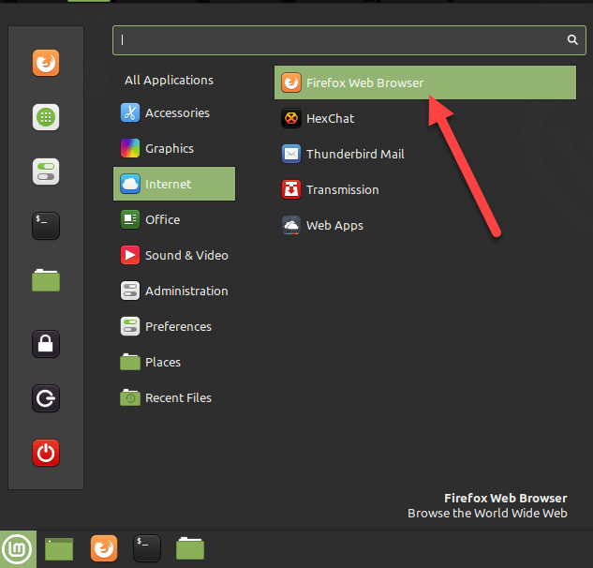
Task: Focus the menu search field
Action: coord(349,40)
